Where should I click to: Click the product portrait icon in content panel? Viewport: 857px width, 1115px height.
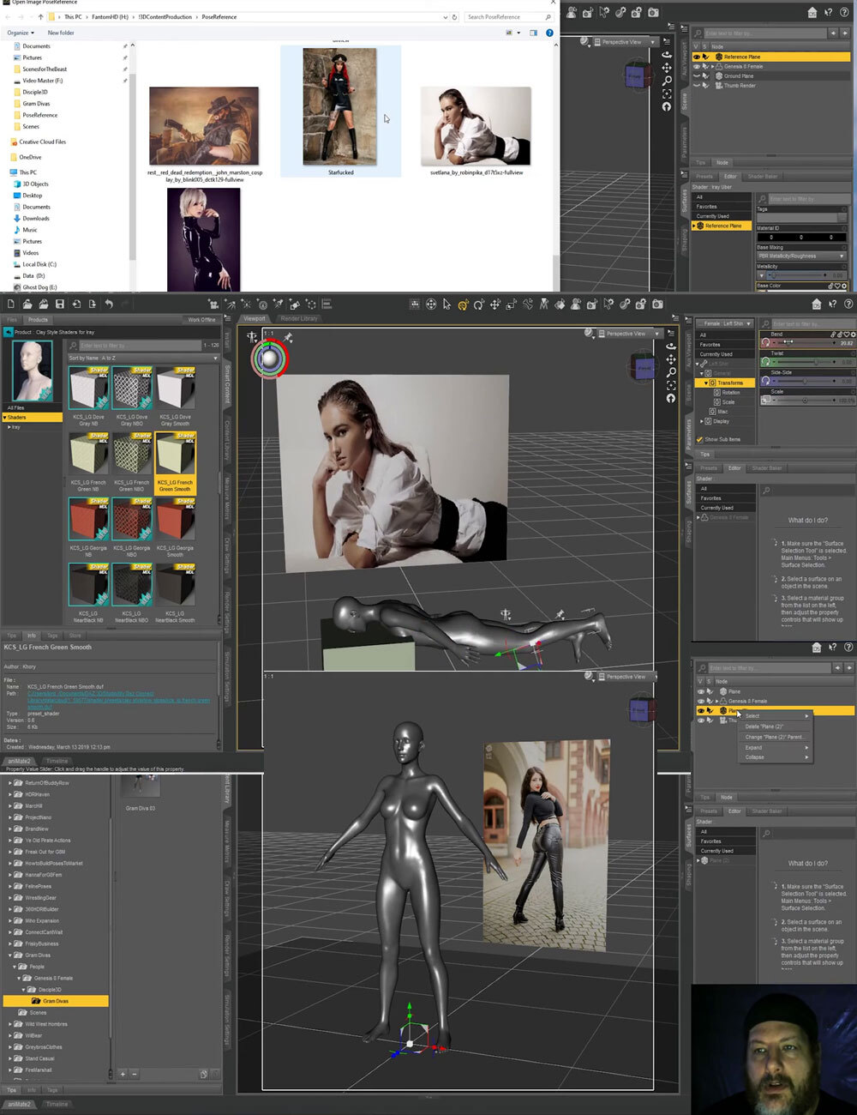(32, 371)
